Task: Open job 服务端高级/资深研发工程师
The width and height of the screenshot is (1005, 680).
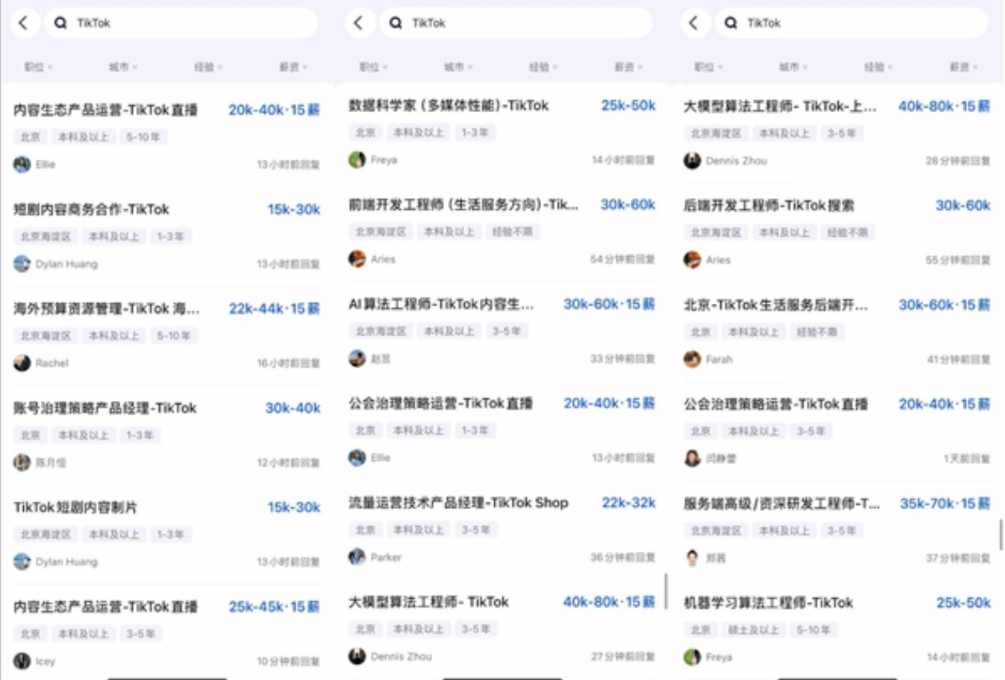Action: pyautogui.click(x=782, y=503)
